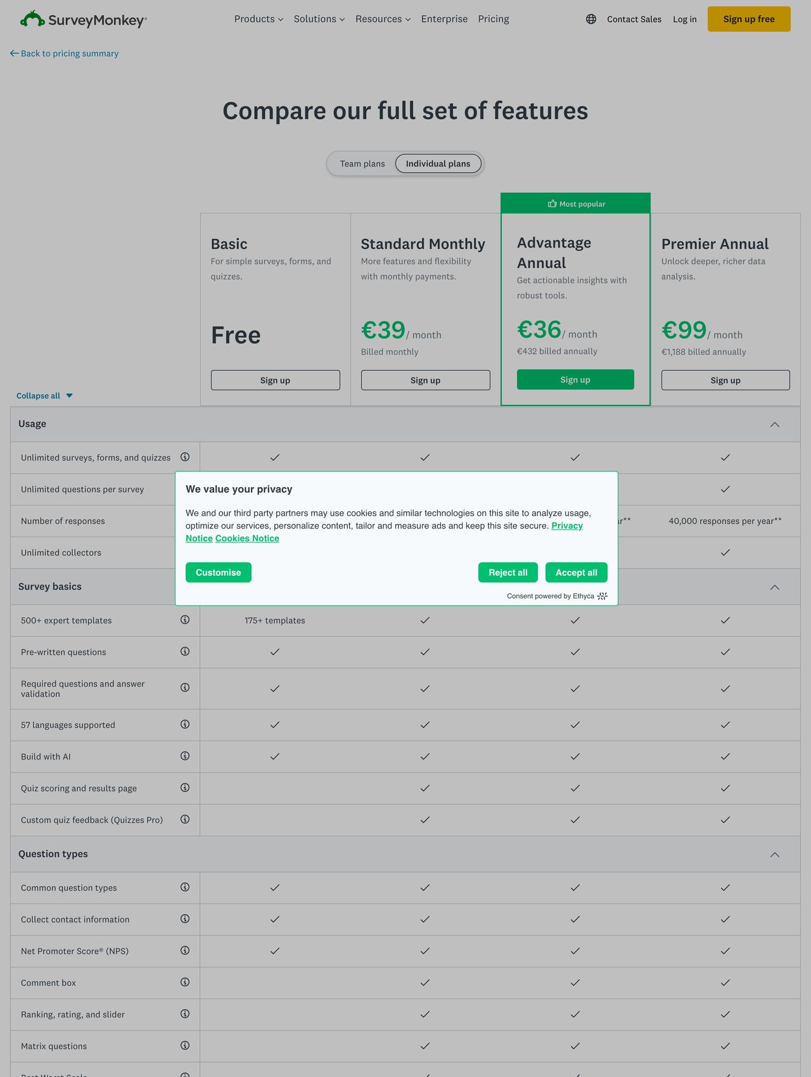Collapse the Question types section
Image resolution: width=811 pixels, height=1077 pixels.
click(774, 855)
